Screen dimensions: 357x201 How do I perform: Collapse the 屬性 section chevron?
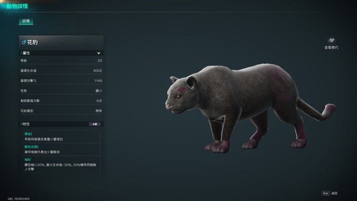click(99, 53)
